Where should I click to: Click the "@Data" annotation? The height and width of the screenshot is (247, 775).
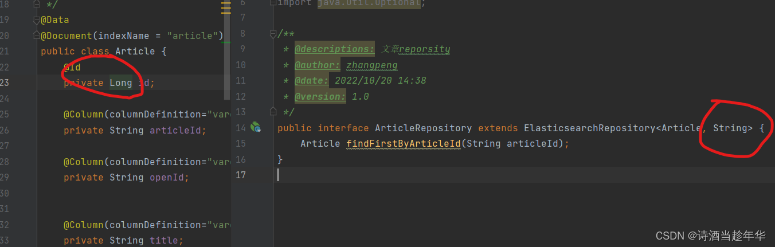click(55, 20)
